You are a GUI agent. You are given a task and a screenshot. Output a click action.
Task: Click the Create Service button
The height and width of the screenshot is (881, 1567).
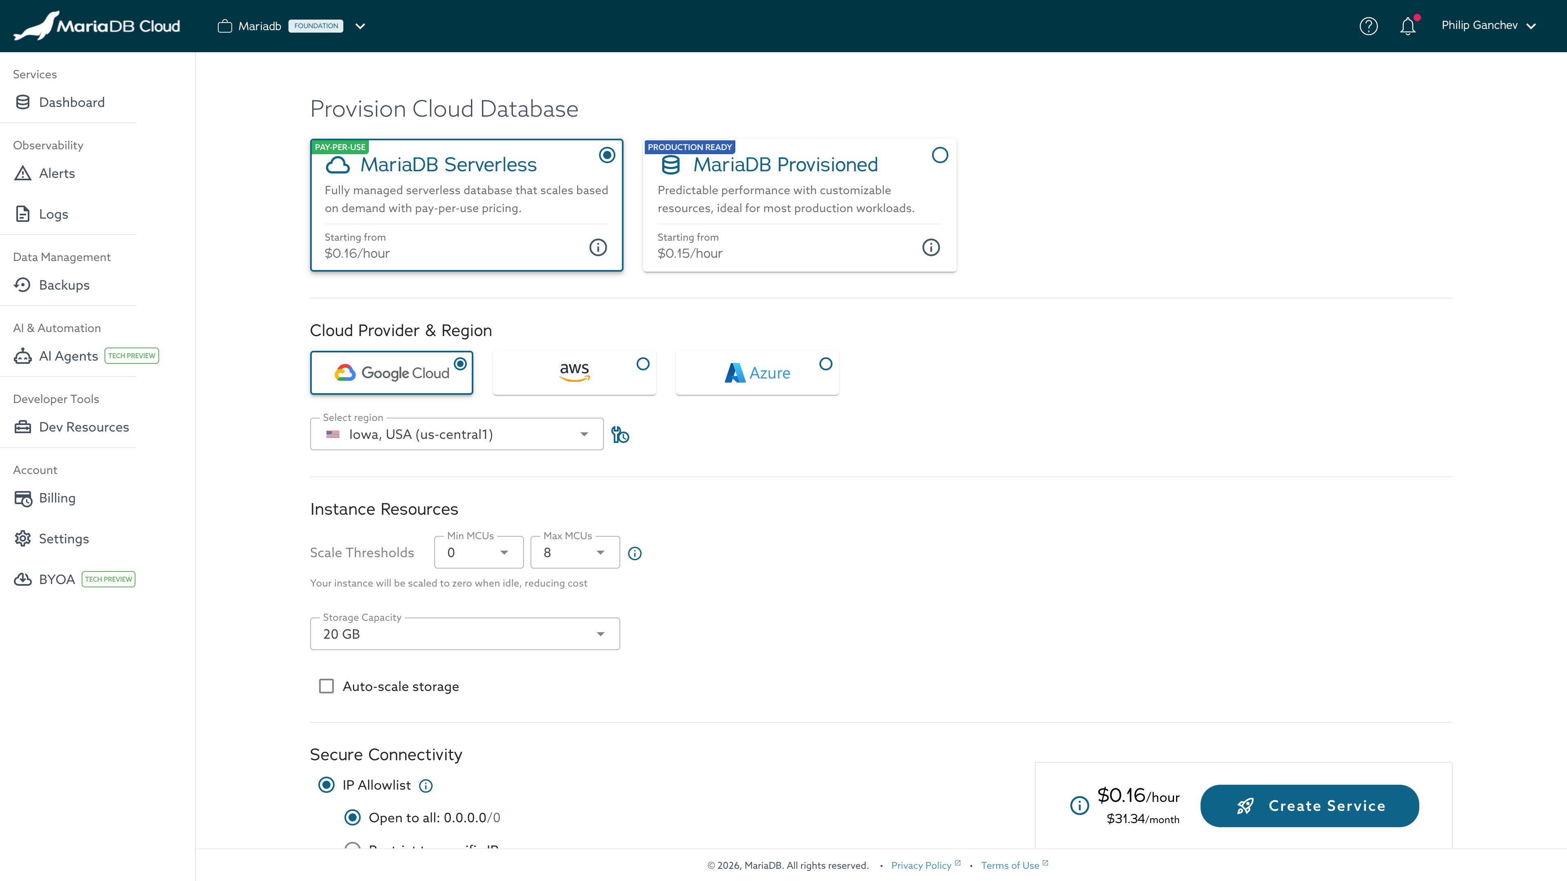point(1309,806)
